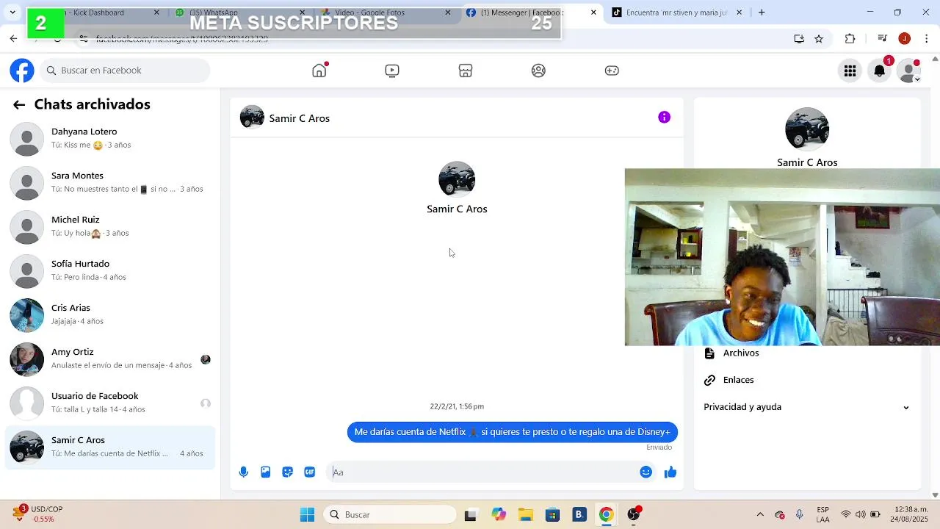The image size is (940, 529).
Task: Switch to the WhatsApp browser tab
Action: pyautogui.click(x=239, y=12)
